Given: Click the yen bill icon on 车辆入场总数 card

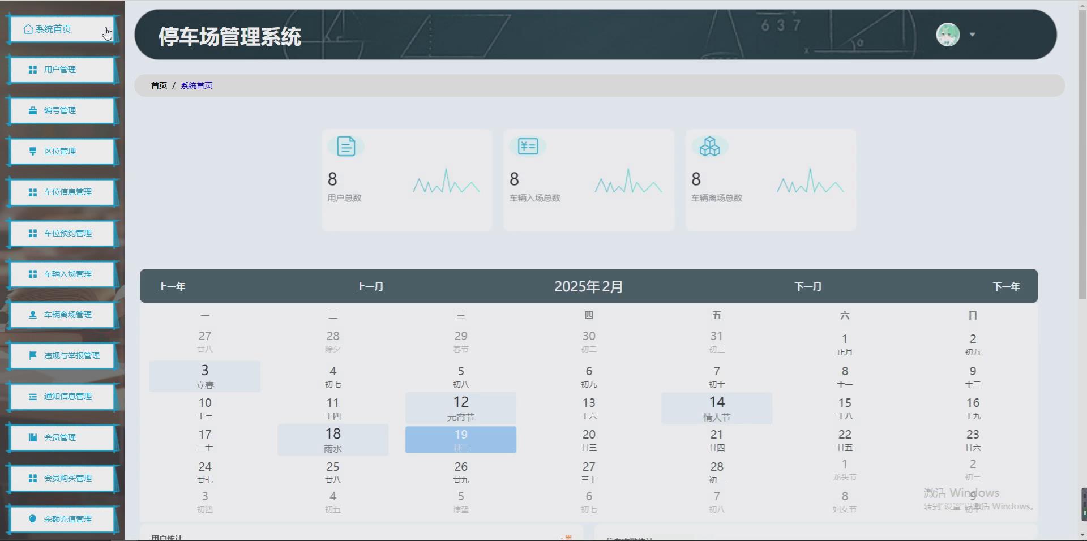Looking at the screenshot, I should 528,146.
